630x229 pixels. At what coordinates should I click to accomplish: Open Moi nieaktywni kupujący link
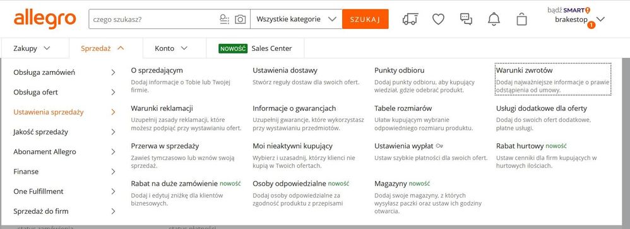point(292,146)
